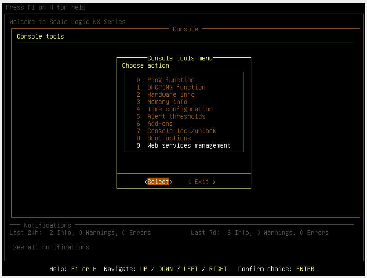Choose DHCPING function from the list

(x=171, y=87)
